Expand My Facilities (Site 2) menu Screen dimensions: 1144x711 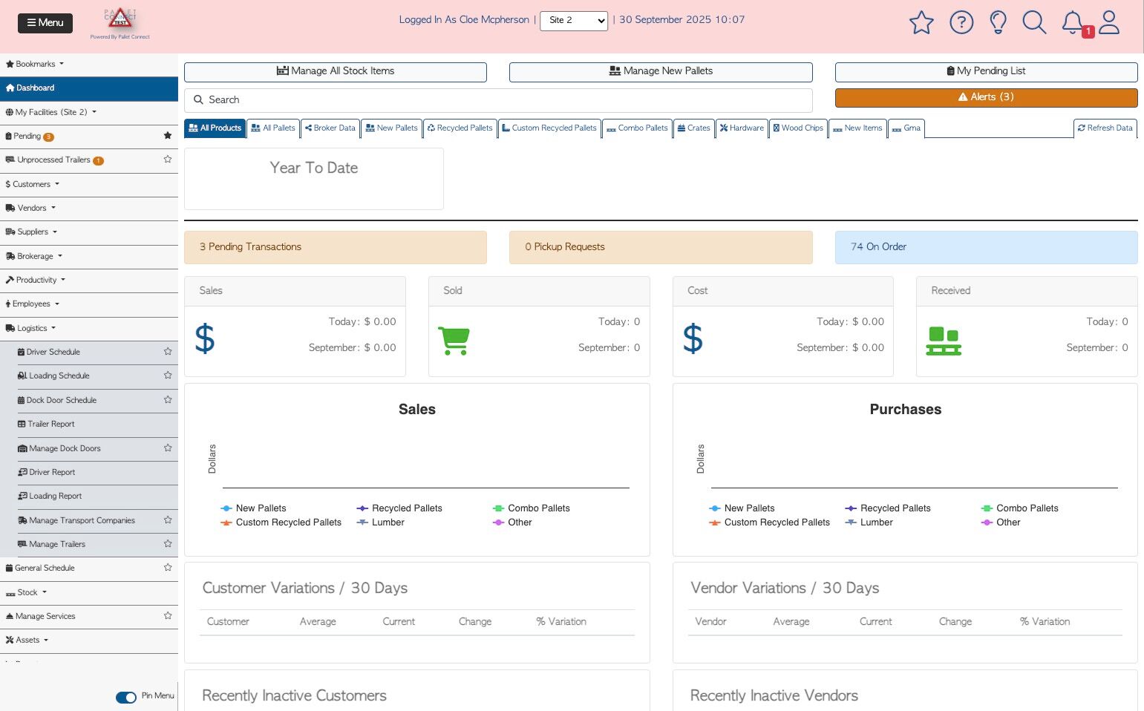(89, 112)
